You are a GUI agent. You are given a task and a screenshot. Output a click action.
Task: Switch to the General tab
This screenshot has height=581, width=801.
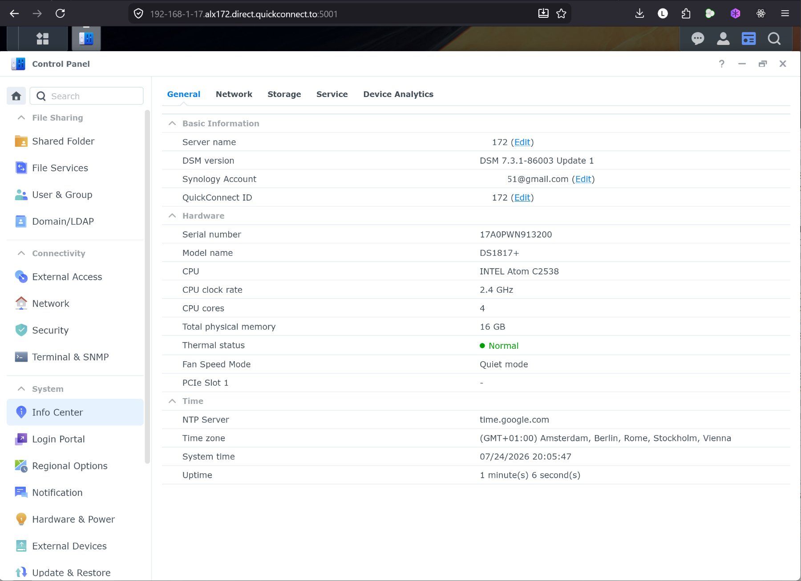[184, 94]
